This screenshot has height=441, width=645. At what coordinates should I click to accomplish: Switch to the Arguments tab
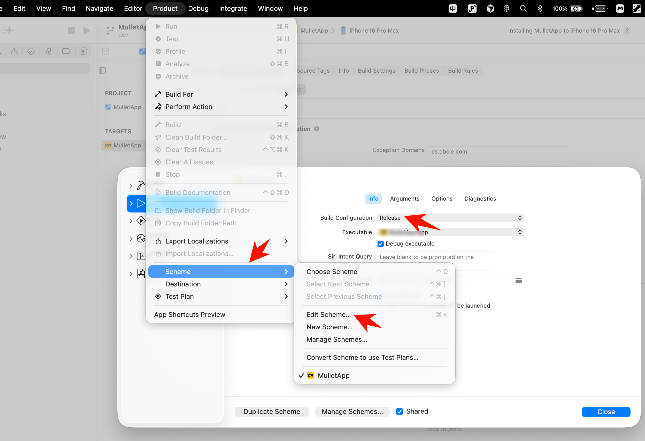404,199
